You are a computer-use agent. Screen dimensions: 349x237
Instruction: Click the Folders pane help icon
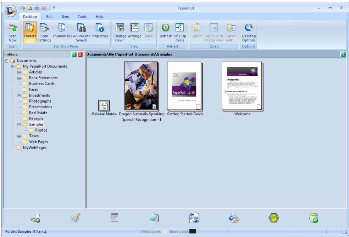pyautogui.click(x=74, y=54)
